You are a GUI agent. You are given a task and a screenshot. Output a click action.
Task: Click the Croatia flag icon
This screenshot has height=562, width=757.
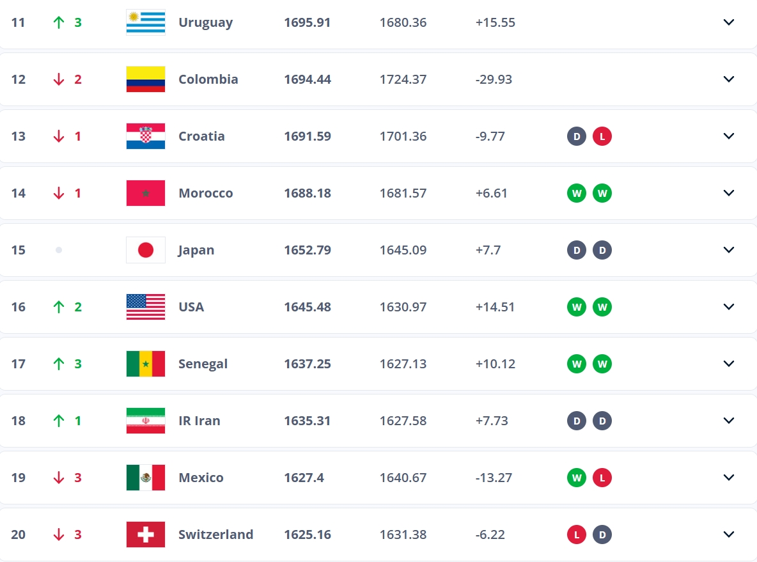[x=146, y=136]
